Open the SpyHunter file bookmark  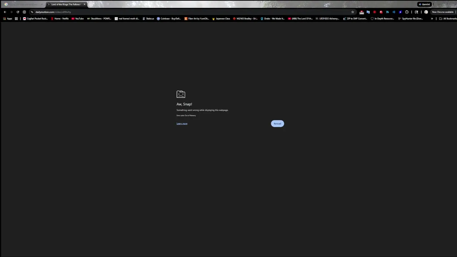411,19
